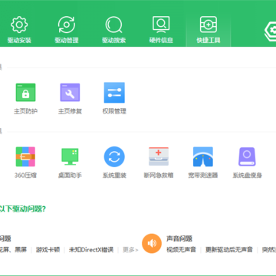The image size is (276, 276).
Task: Open the 驱动安装 gear tab
Action: [x=19, y=29]
